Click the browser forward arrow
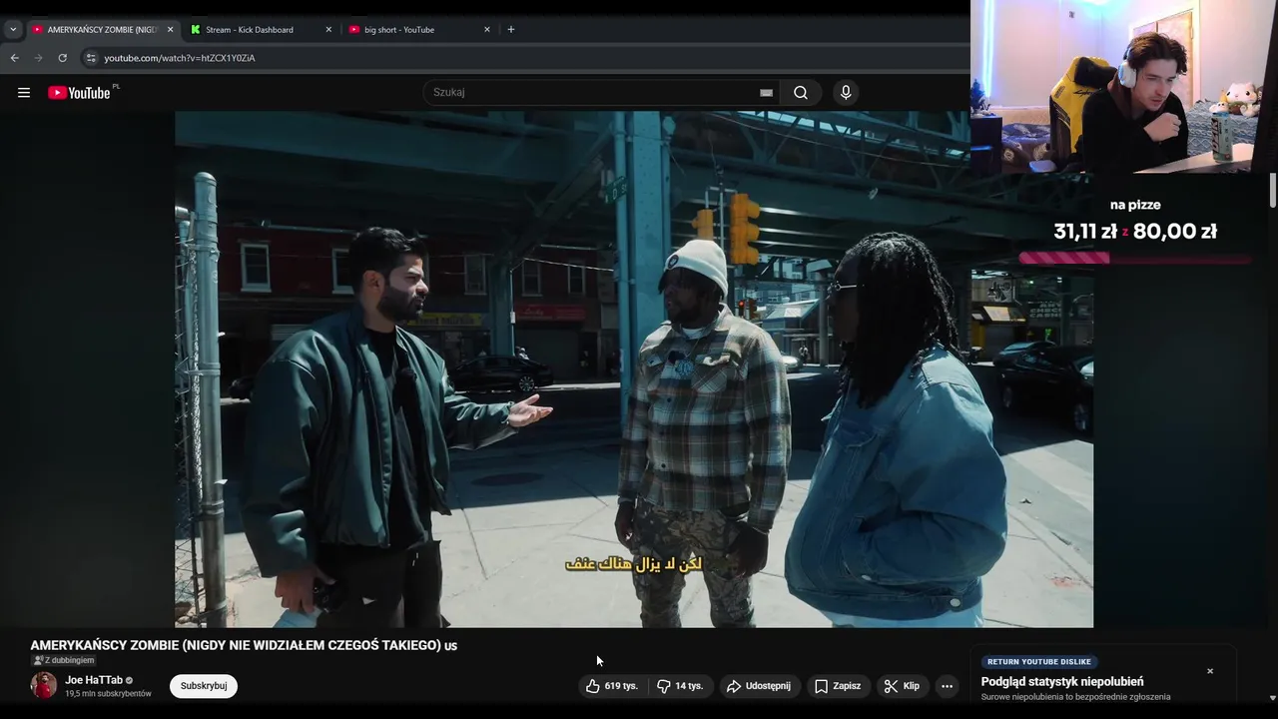 [38, 58]
